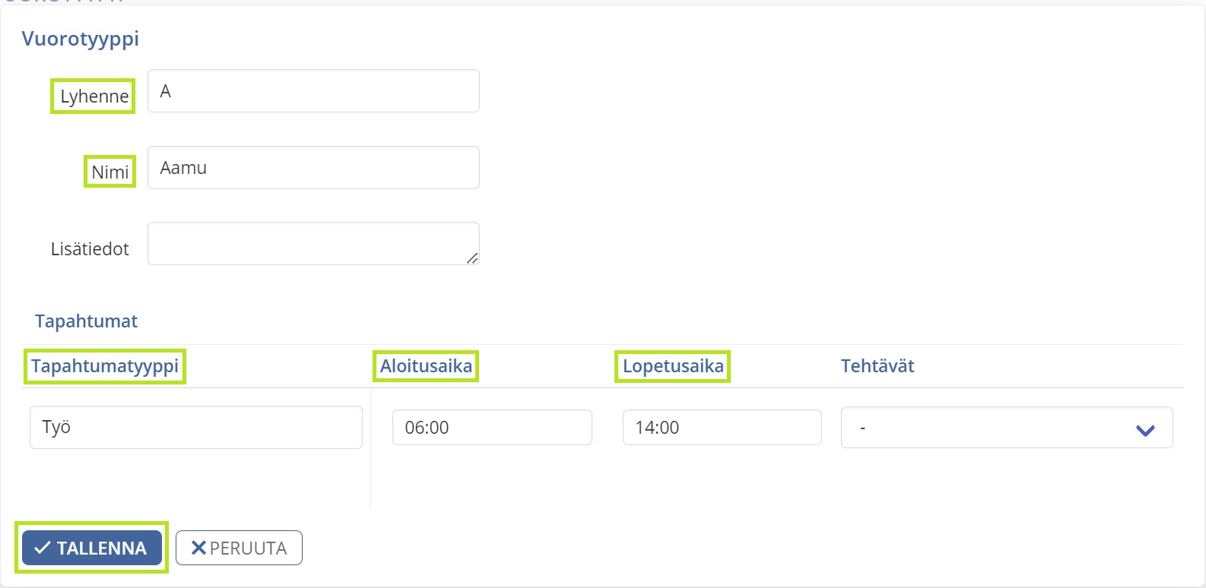Click the checkmark icon inside TALLENNA button
The width and height of the screenshot is (1206, 588).
tap(42, 547)
